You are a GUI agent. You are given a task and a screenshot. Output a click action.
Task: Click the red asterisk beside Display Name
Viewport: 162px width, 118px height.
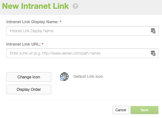(60, 22)
